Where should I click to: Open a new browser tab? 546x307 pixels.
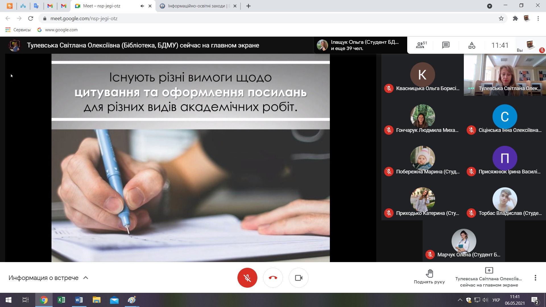tap(248, 6)
